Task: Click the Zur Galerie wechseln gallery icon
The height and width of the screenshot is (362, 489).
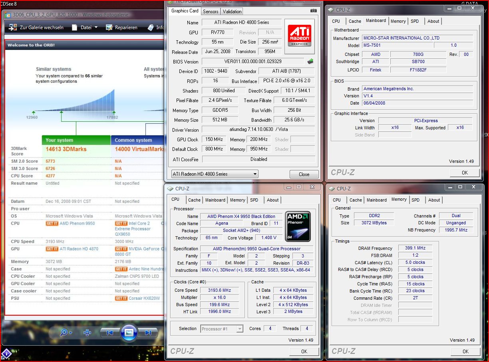Action: point(13,28)
